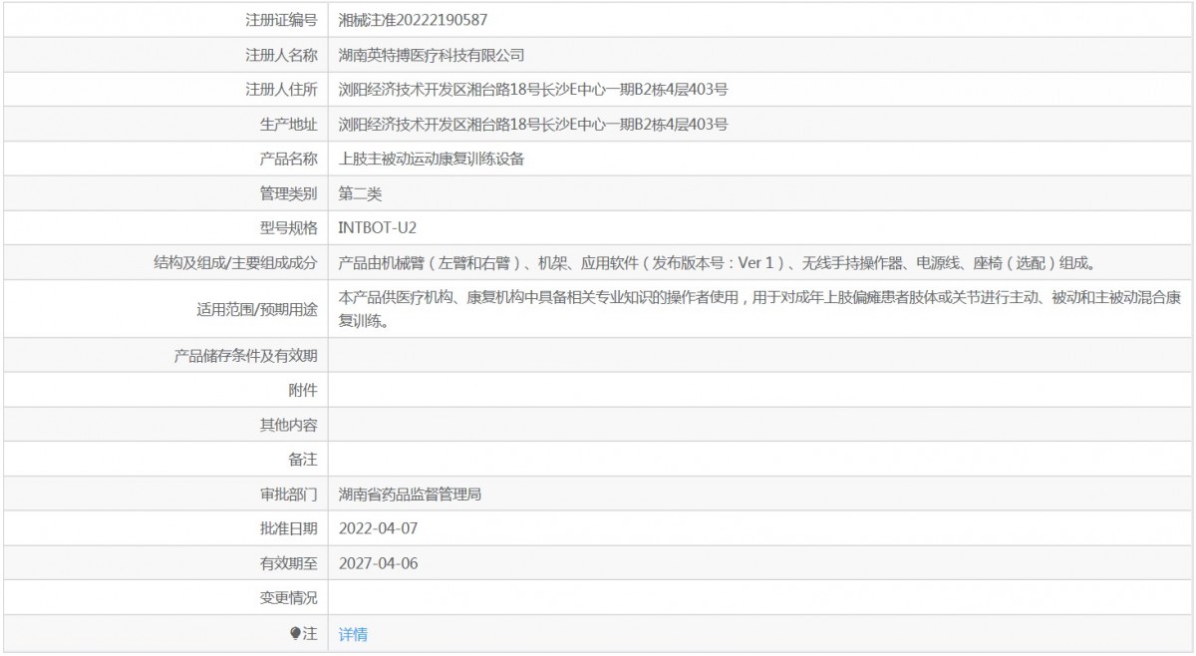This screenshot has height=656, width=1196.
Task: Click the 注册人名称 label
Action: pos(281,55)
